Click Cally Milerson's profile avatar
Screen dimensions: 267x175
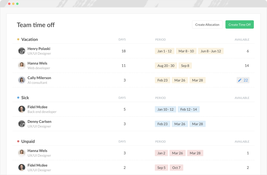[22, 80]
